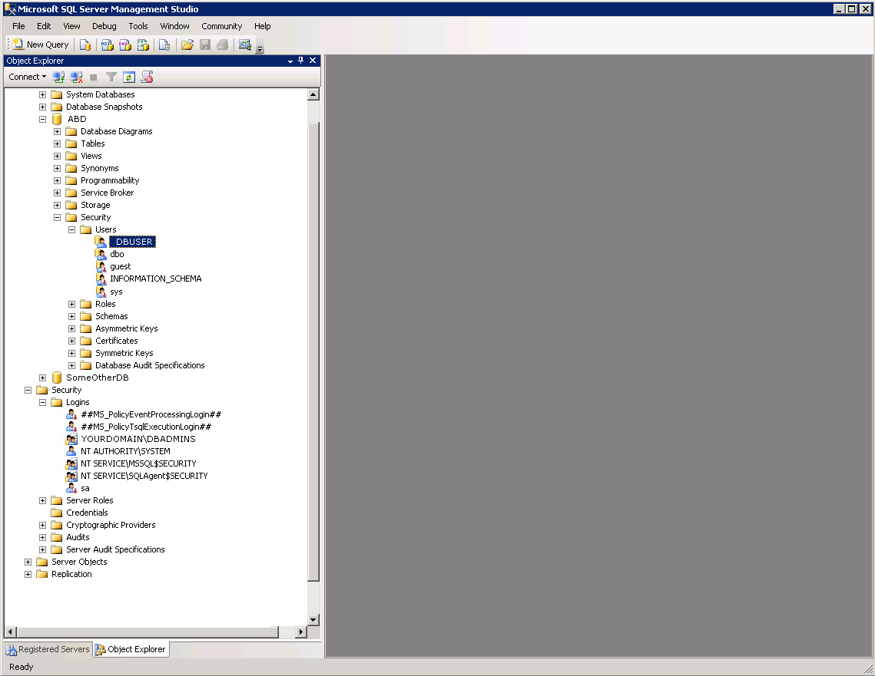The height and width of the screenshot is (676, 875).
Task: Open the View menu
Action: coord(71,26)
